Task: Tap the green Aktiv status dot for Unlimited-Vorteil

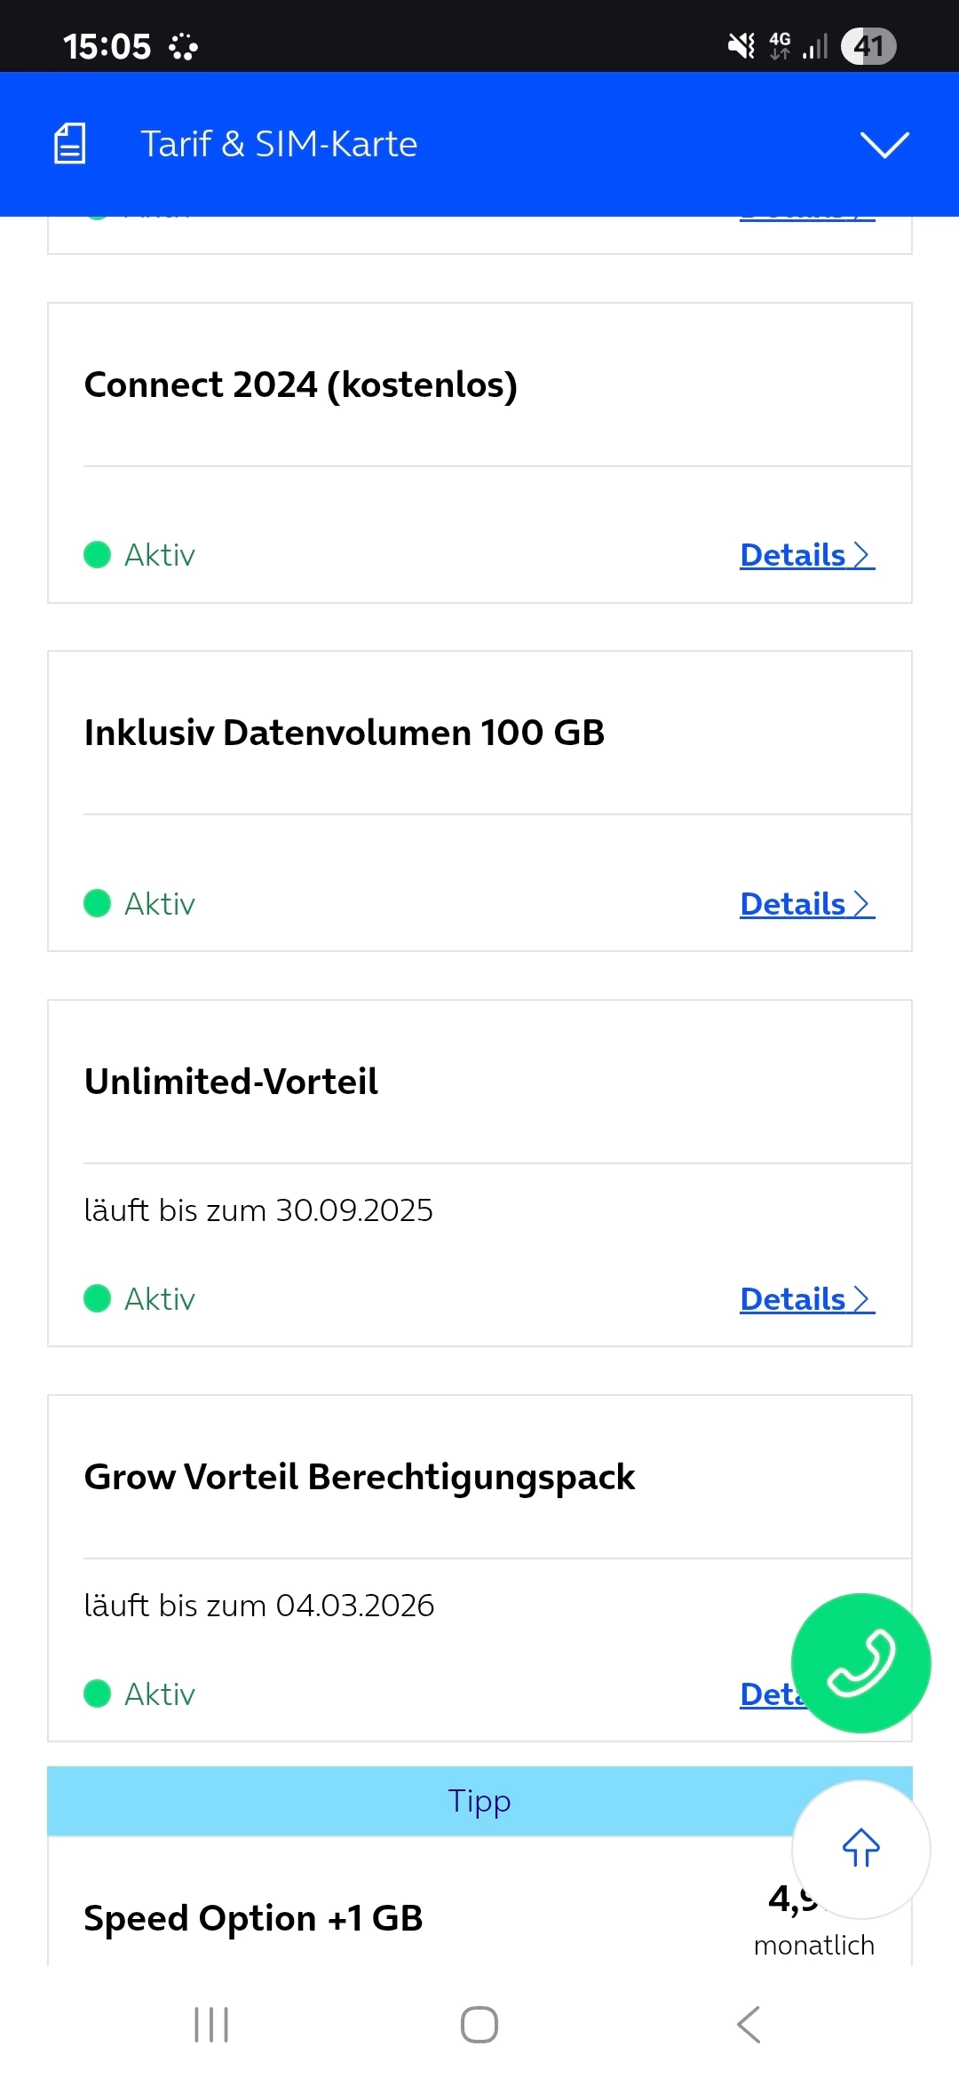Action: (97, 1299)
